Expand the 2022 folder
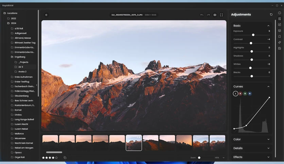 pos(8,18)
